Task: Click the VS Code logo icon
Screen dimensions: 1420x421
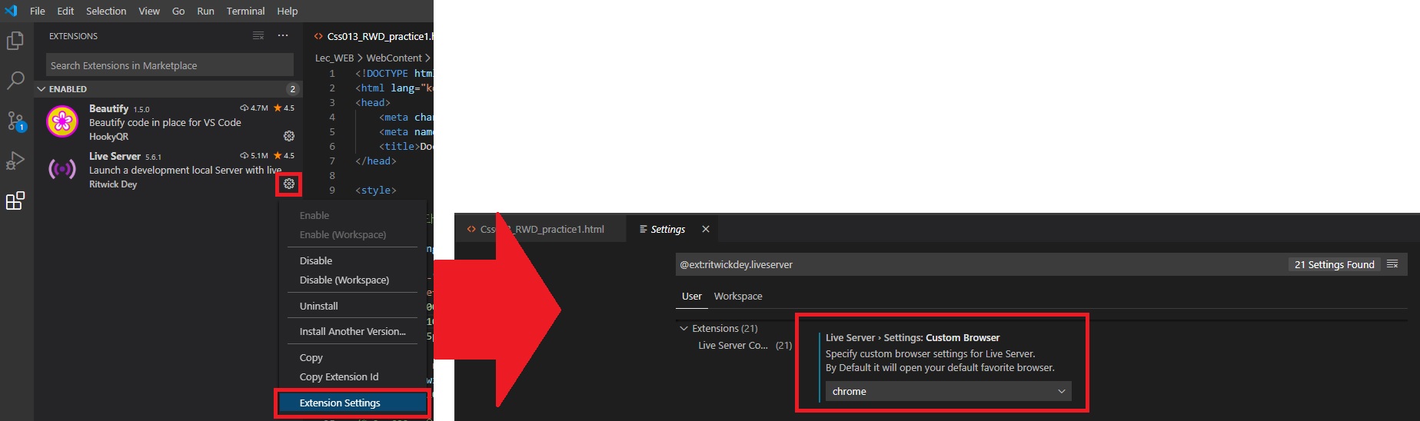Action: click(11, 11)
